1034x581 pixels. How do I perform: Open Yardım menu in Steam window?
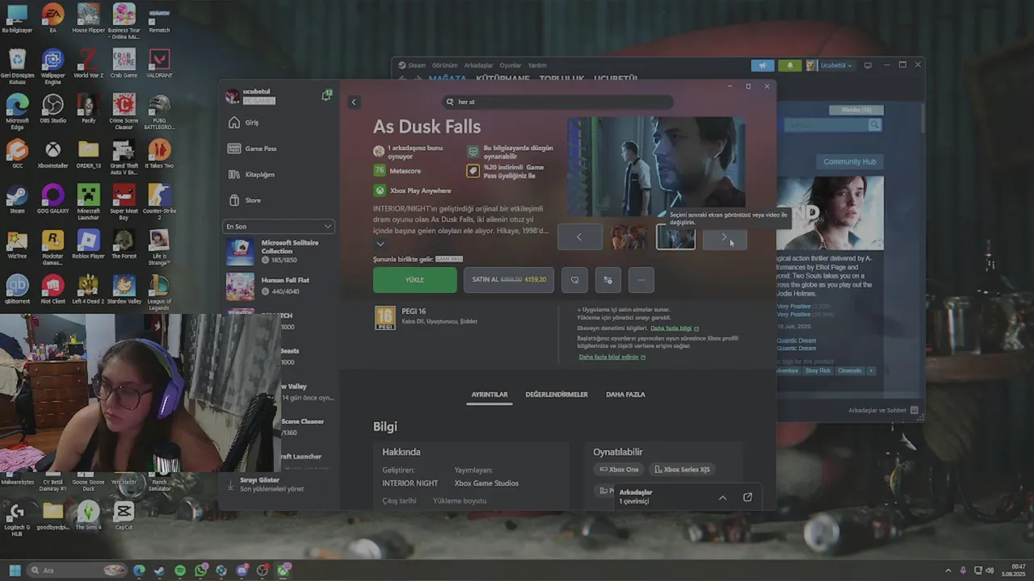pos(537,65)
